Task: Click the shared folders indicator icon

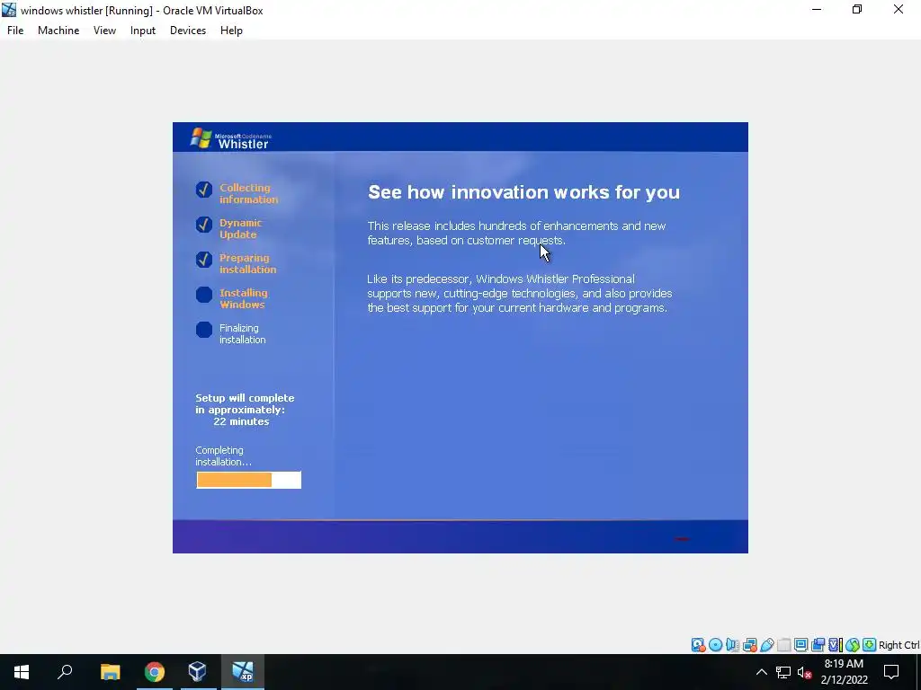Action: click(783, 645)
